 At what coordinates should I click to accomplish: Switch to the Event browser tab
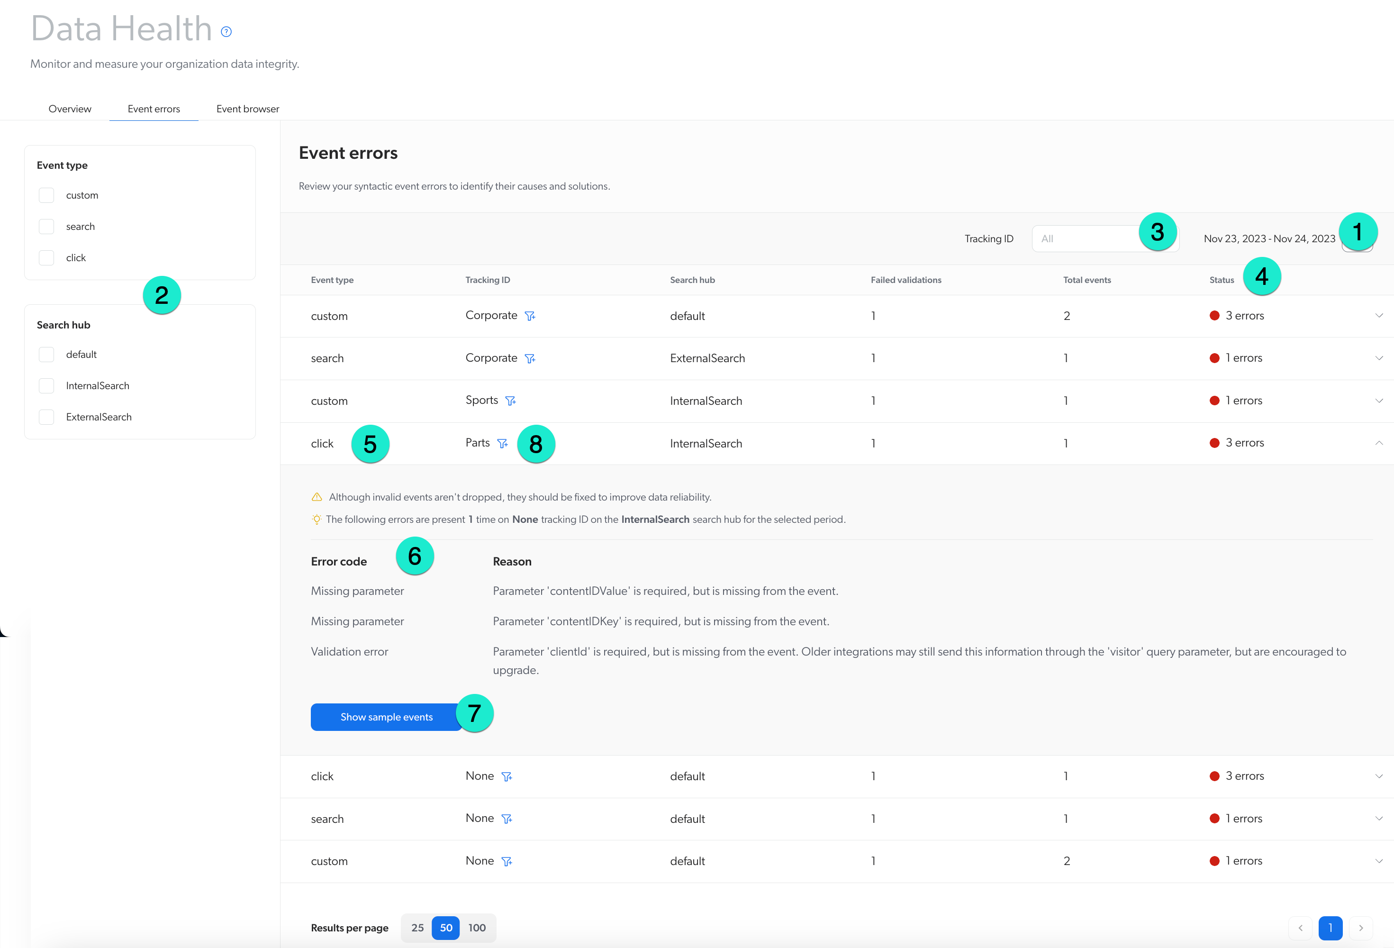(247, 108)
